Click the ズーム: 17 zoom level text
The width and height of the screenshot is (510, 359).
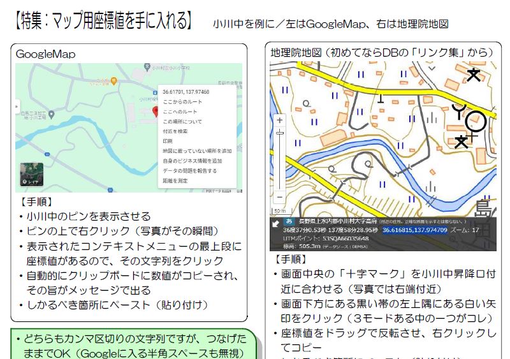tap(465, 230)
